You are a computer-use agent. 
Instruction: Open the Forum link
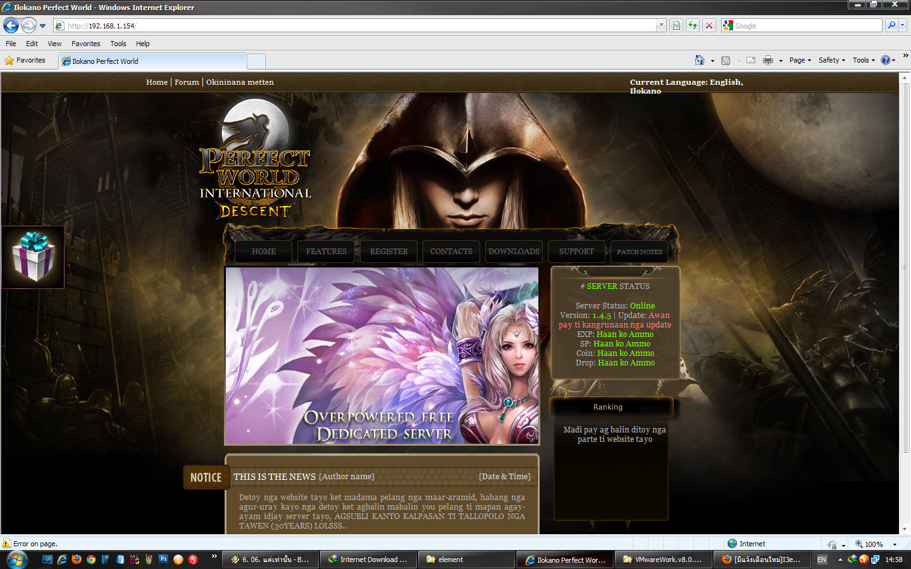tap(187, 82)
